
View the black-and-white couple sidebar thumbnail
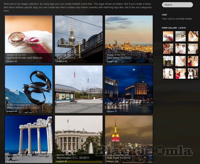[x=193, y=74]
